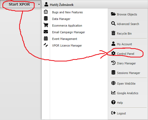Open the dropdown arrow beside Start XPOR

click(x=39, y=4)
